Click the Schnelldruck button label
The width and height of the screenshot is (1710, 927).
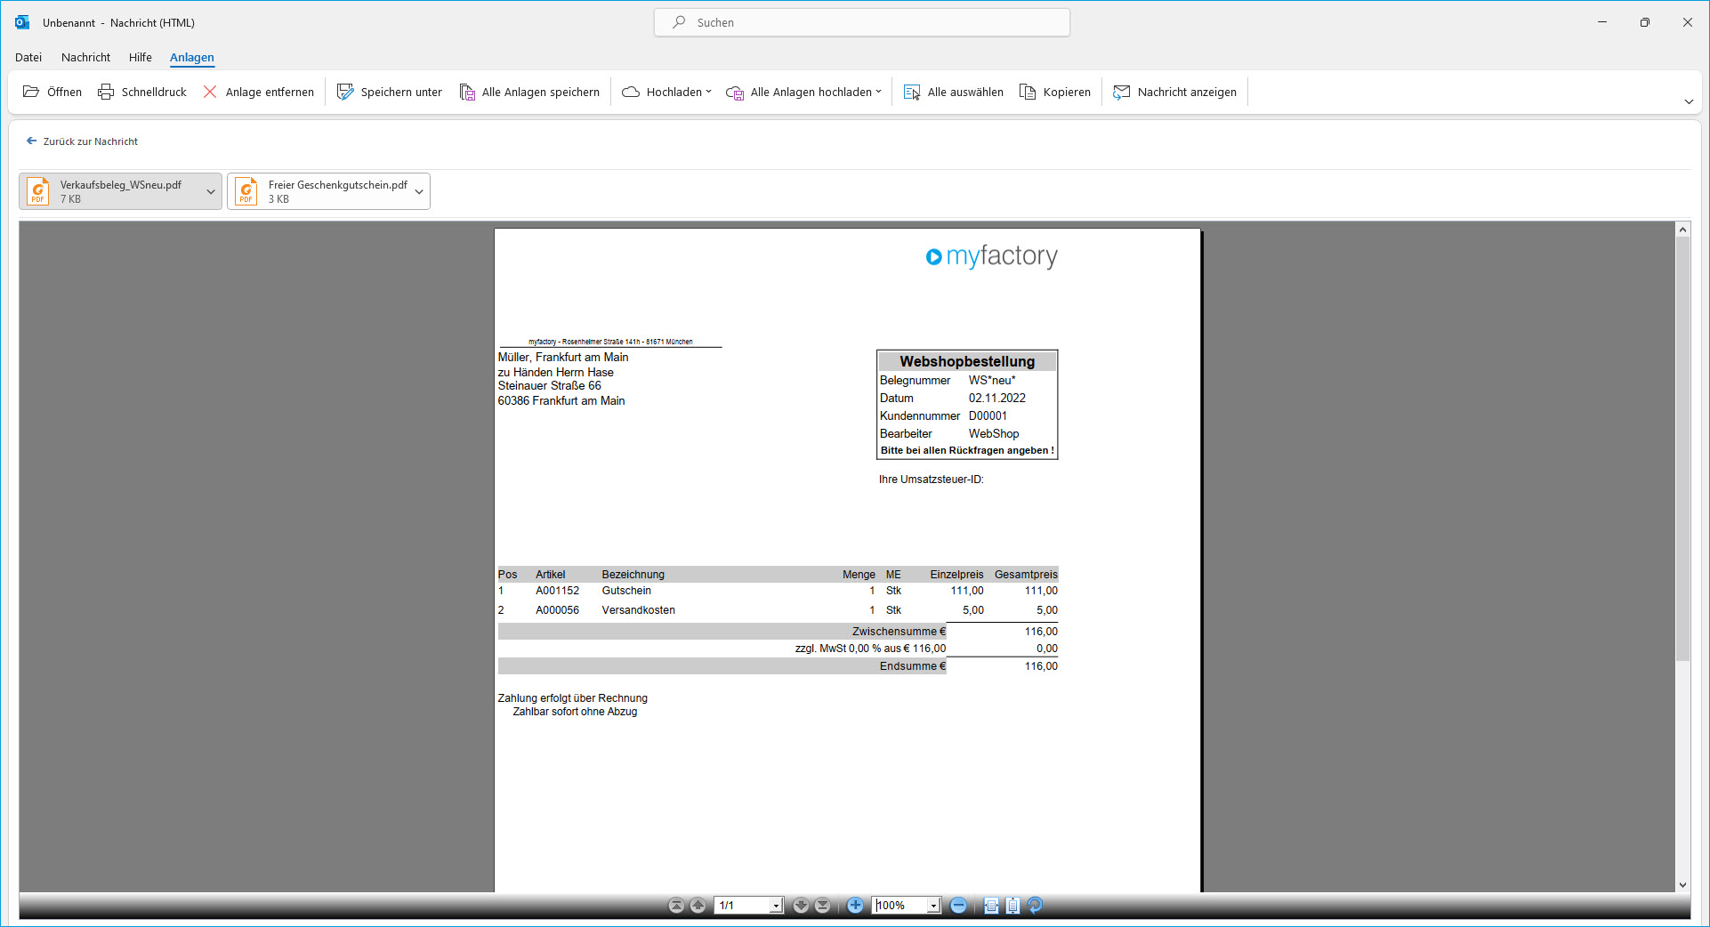154,92
